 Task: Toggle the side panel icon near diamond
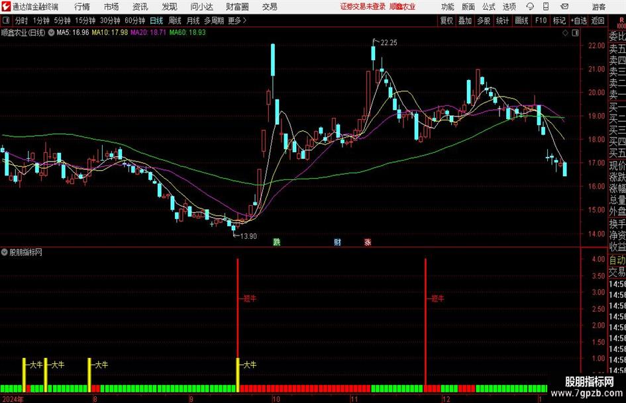pyautogui.click(x=575, y=33)
